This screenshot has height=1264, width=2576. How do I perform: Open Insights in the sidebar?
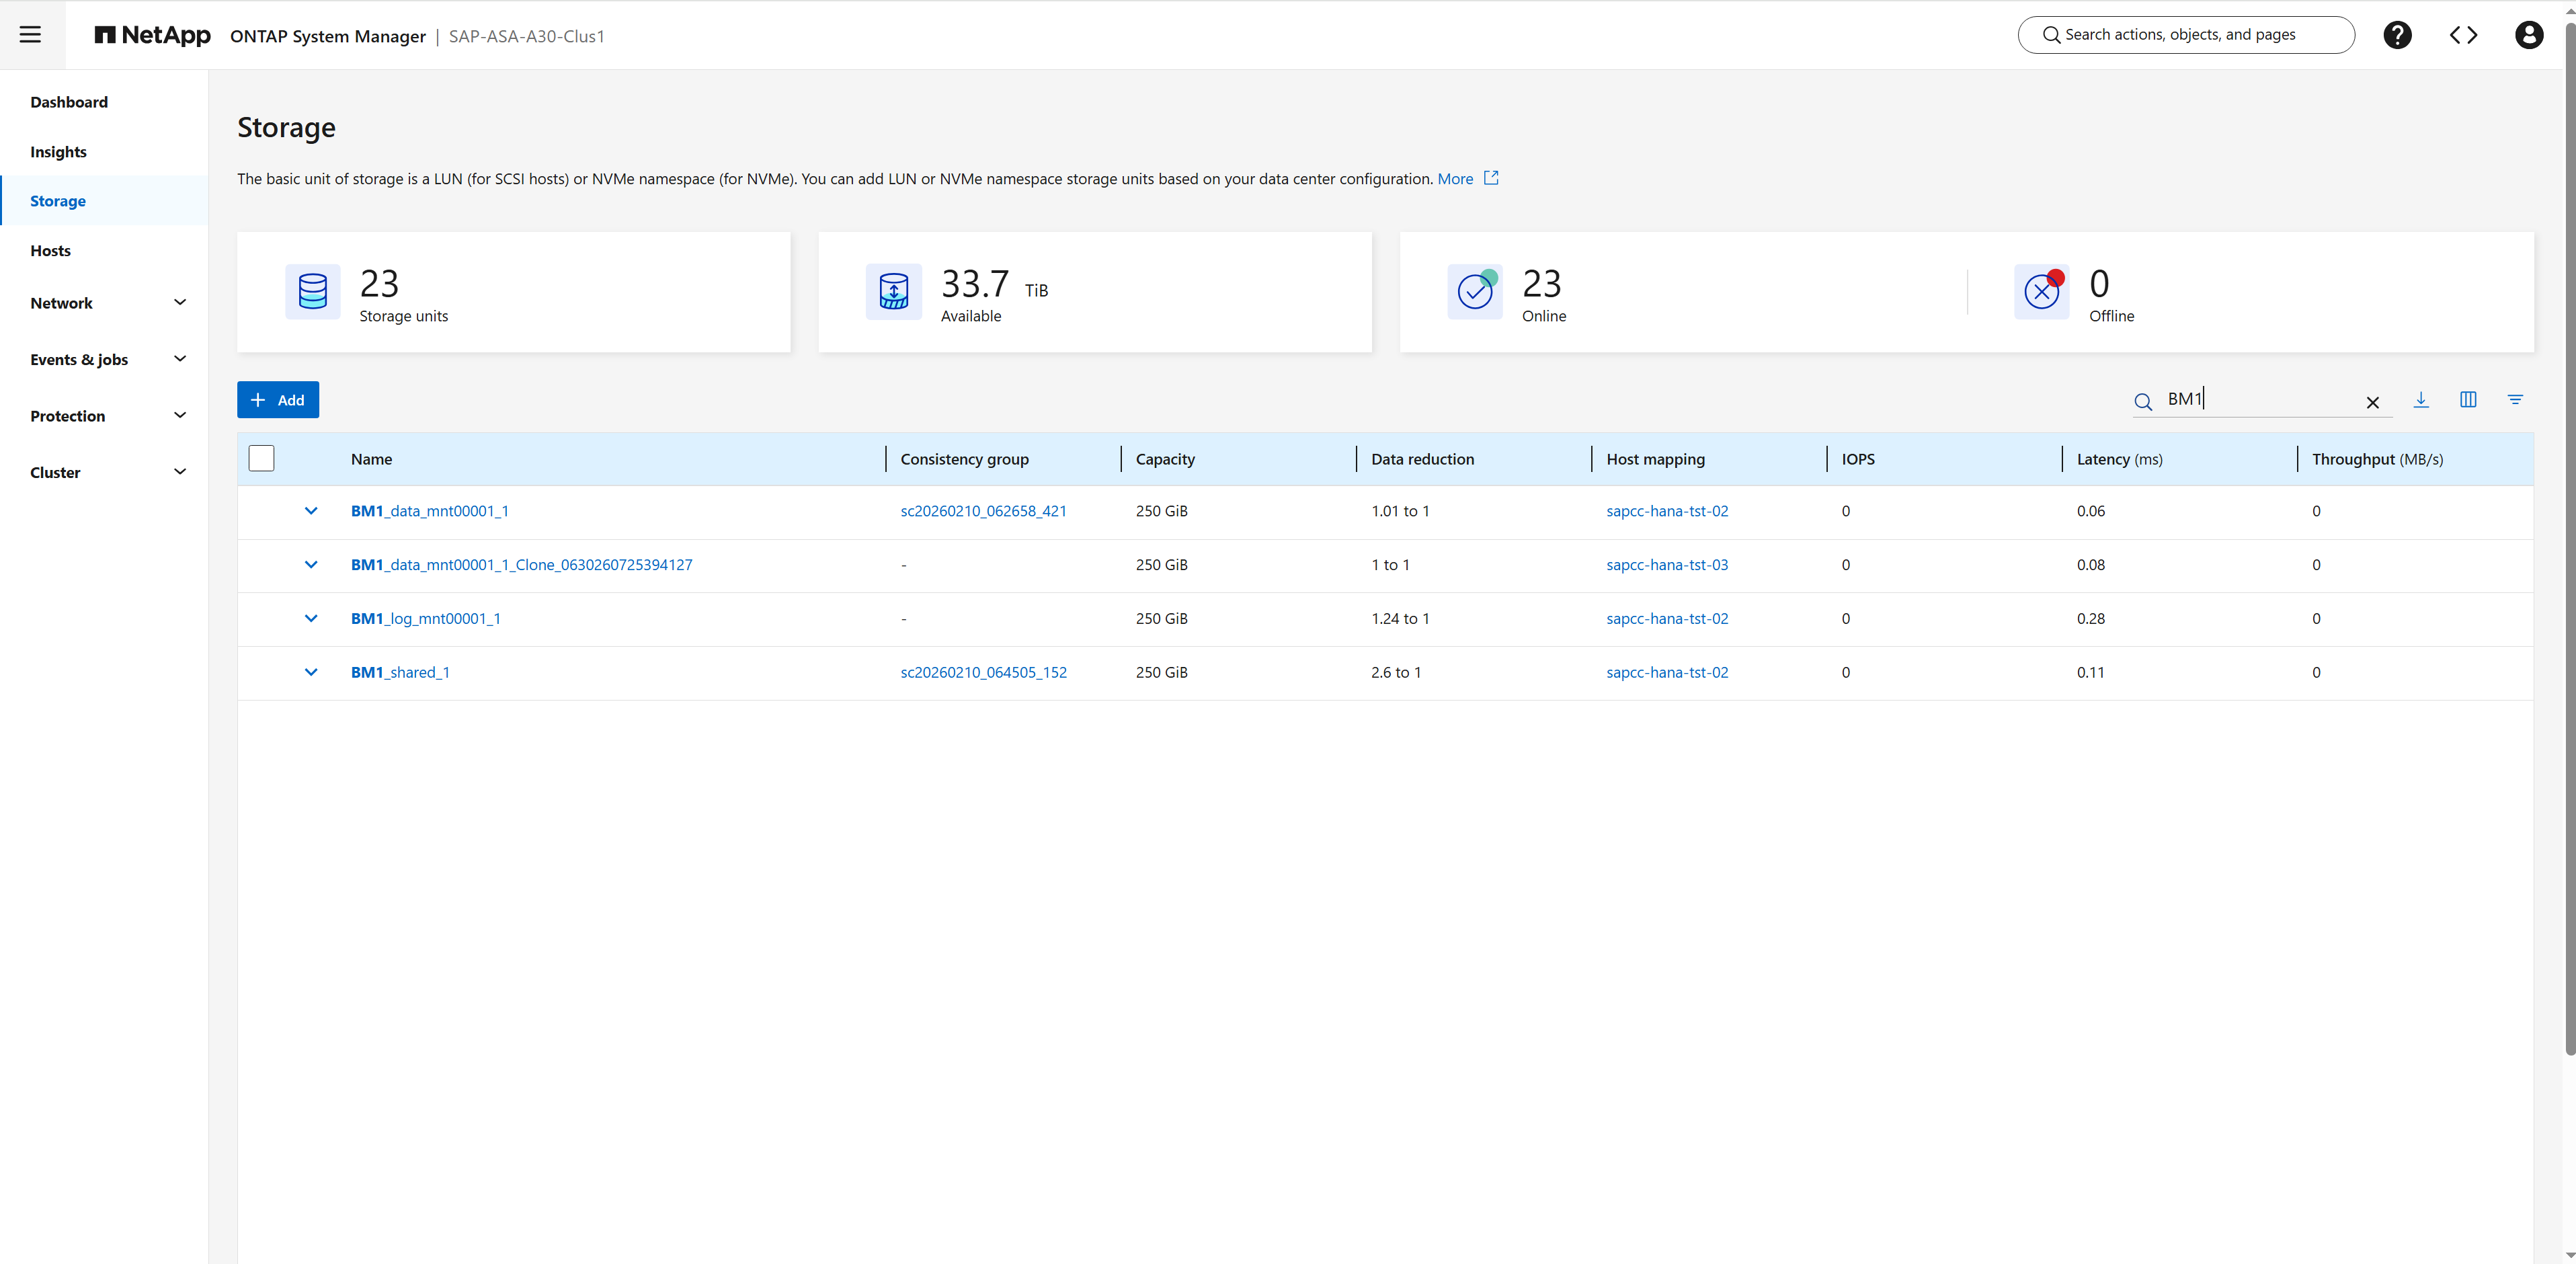[x=58, y=152]
